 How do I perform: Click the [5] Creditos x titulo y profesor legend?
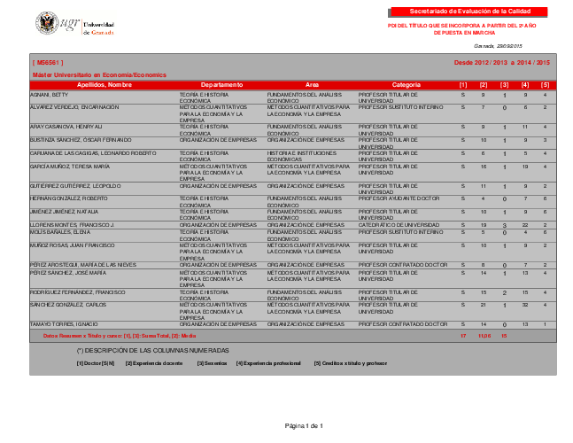click(x=351, y=363)
